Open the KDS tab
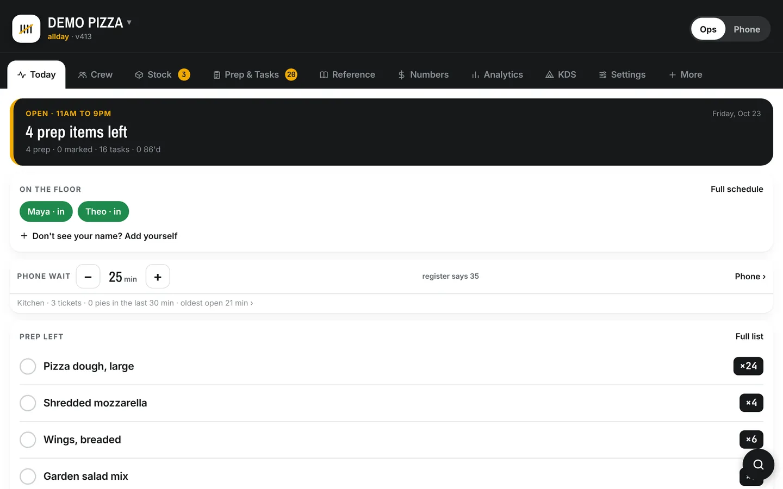The width and height of the screenshot is (783, 489). click(561, 74)
